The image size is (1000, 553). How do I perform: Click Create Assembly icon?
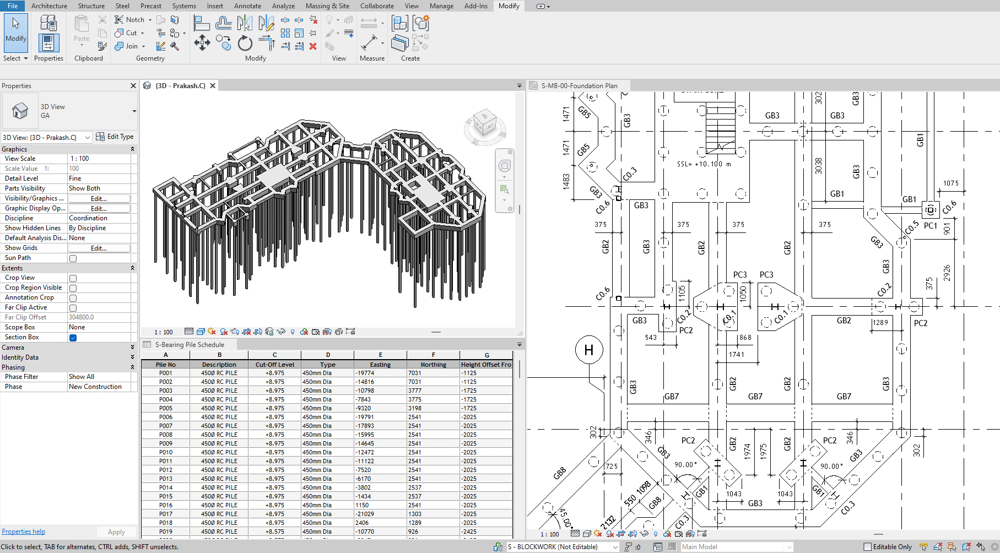(399, 23)
